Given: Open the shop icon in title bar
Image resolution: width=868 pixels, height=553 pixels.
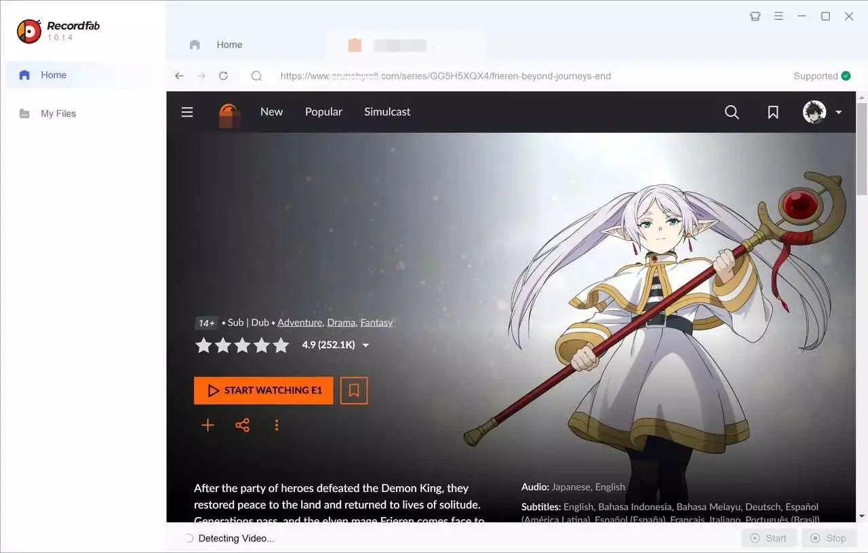Looking at the screenshot, I should pyautogui.click(x=755, y=16).
